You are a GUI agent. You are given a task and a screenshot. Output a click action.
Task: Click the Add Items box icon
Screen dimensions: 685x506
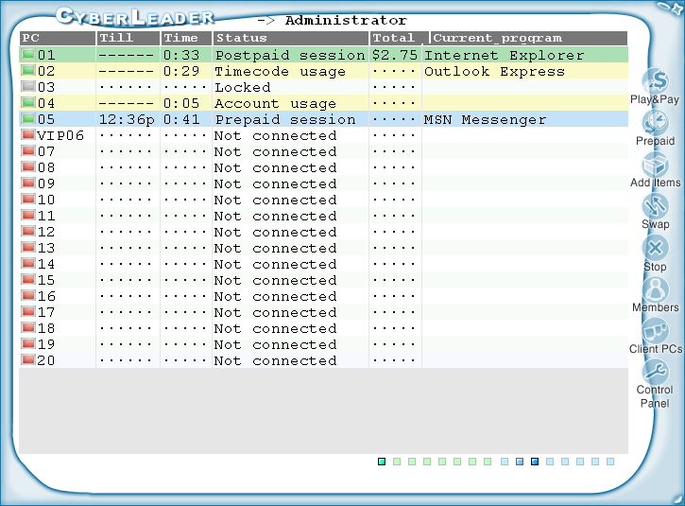(656, 165)
